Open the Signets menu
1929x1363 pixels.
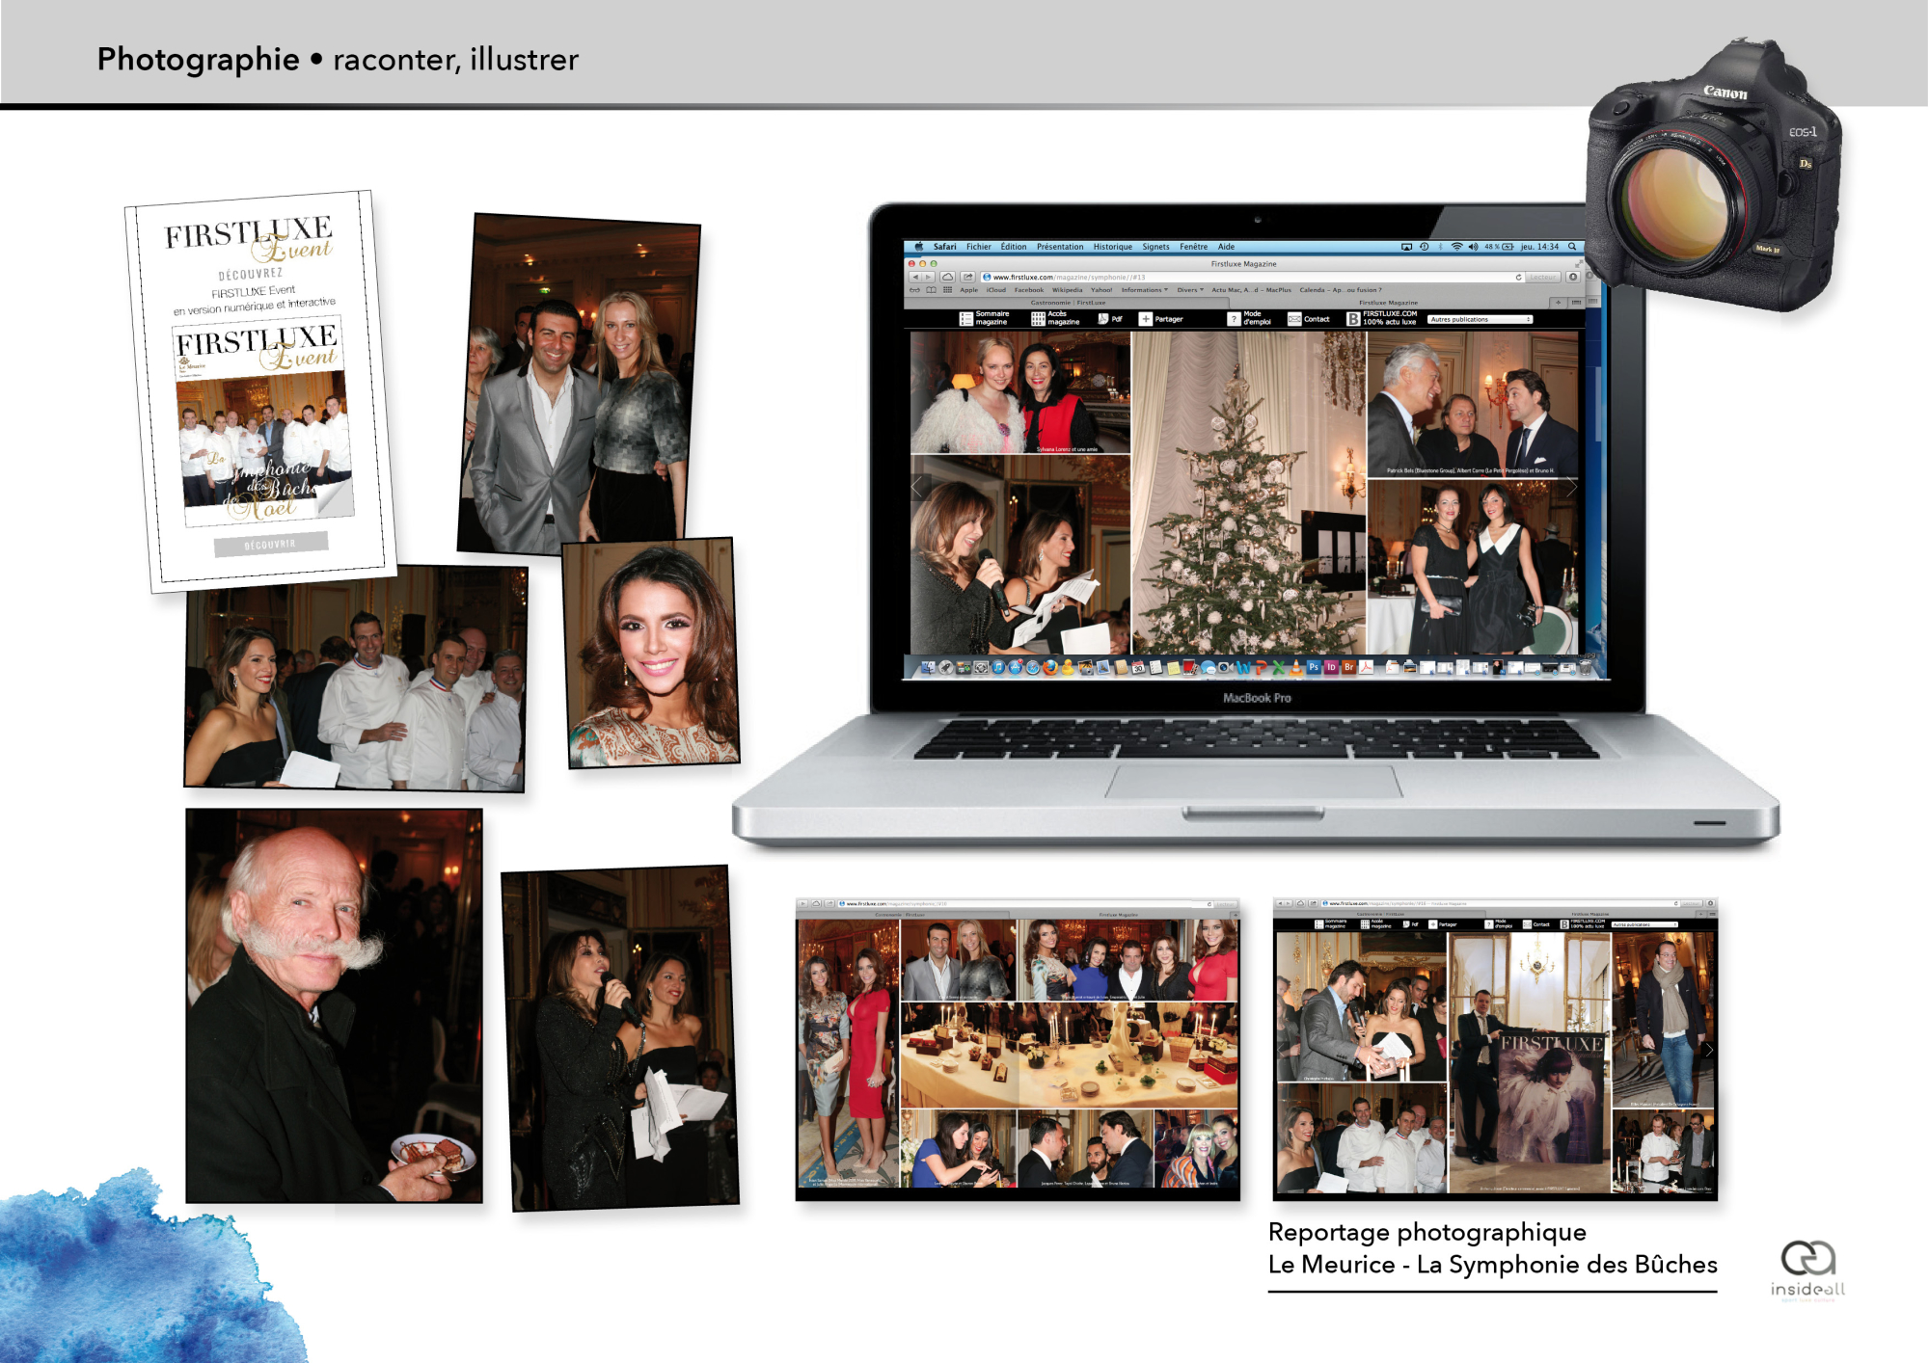click(1155, 247)
